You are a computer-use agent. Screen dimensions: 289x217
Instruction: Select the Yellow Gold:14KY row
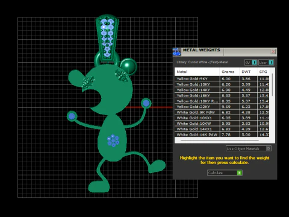point(222,90)
